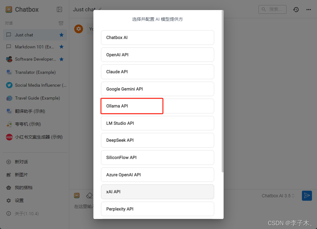Select Chatbox AI provider
The width and height of the screenshot is (317, 229).
click(x=158, y=38)
